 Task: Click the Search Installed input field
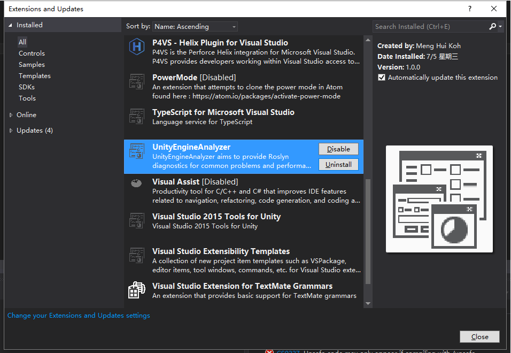[430, 26]
